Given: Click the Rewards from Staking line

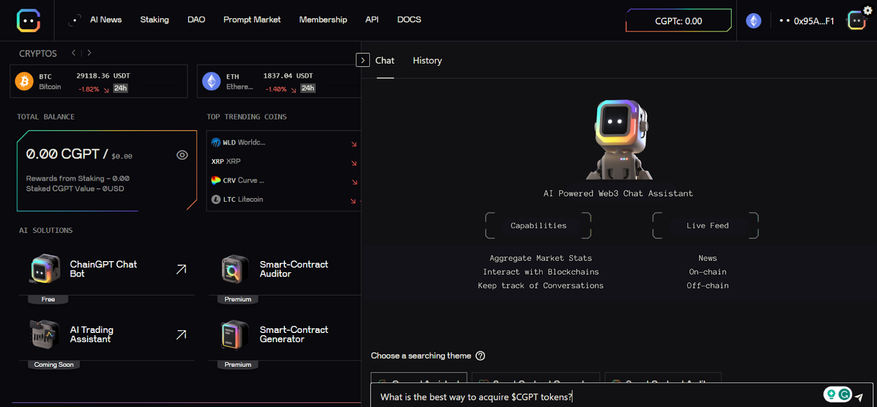Looking at the screenshot, I should coord(78,178).
